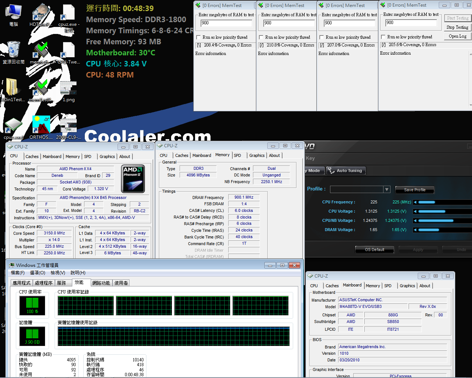Open the Profile dropdown in TurboV EVO
472x378 pixels.
[x=386, y=189]
